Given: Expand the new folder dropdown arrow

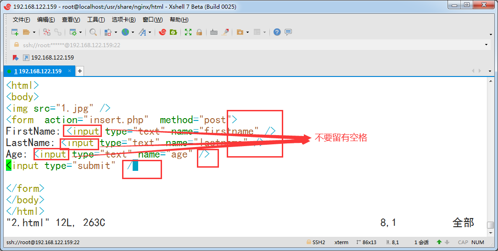Looking at the screenshot, I should tap(247, 33).
